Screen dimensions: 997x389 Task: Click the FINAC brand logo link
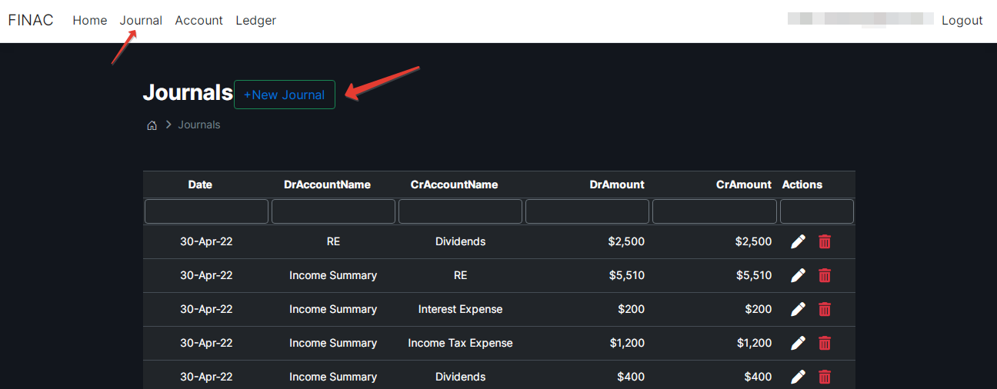pyautogui.click(x=31, y=21)
